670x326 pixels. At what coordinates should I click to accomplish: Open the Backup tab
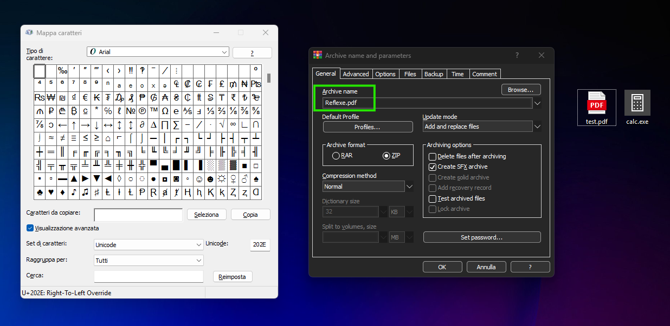(434, 74)
